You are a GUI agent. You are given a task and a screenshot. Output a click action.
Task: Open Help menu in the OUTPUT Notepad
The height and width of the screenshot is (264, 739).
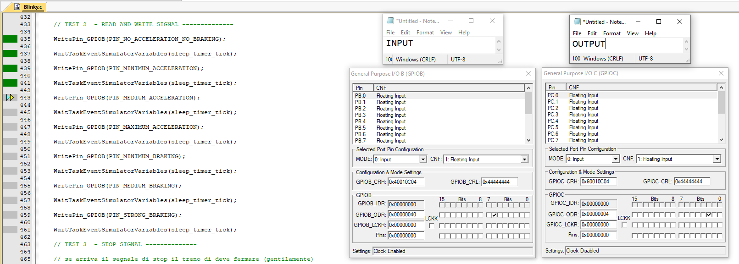pos(650,33)
